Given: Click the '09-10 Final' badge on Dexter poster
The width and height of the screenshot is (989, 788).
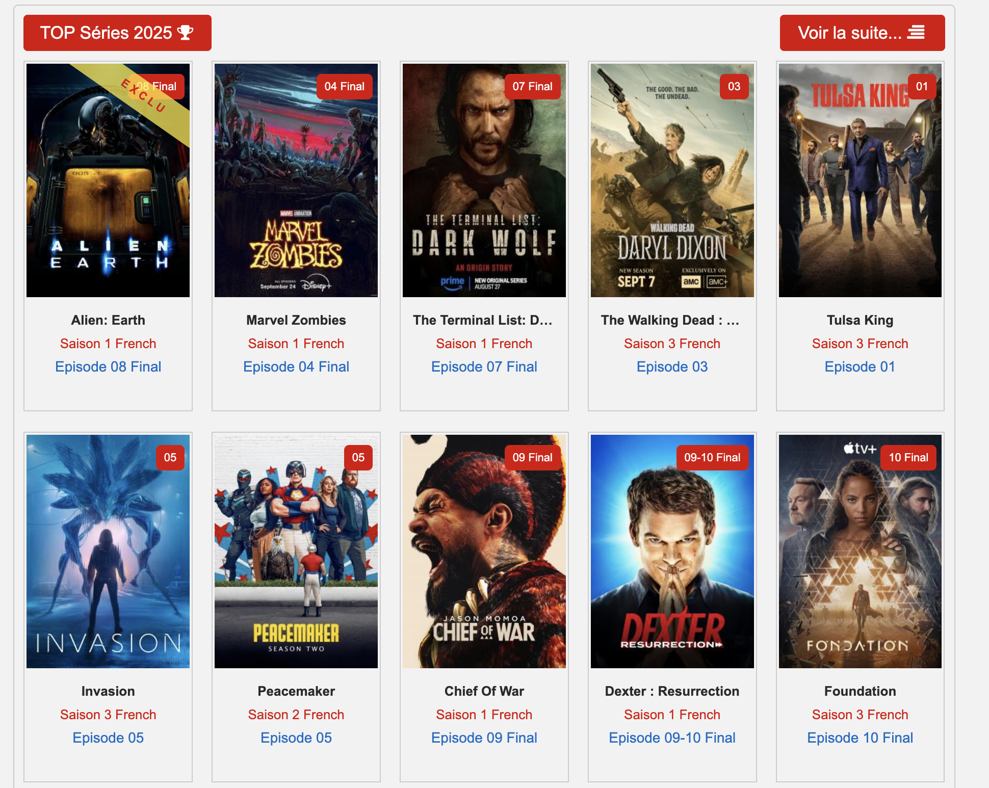Looking at the screenshot, I should 712,458.
